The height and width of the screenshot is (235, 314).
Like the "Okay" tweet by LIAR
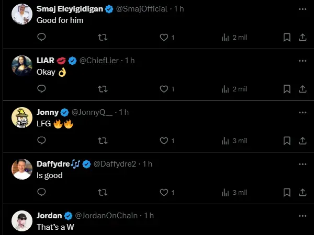pyautogui.click(x=164, y=89)
